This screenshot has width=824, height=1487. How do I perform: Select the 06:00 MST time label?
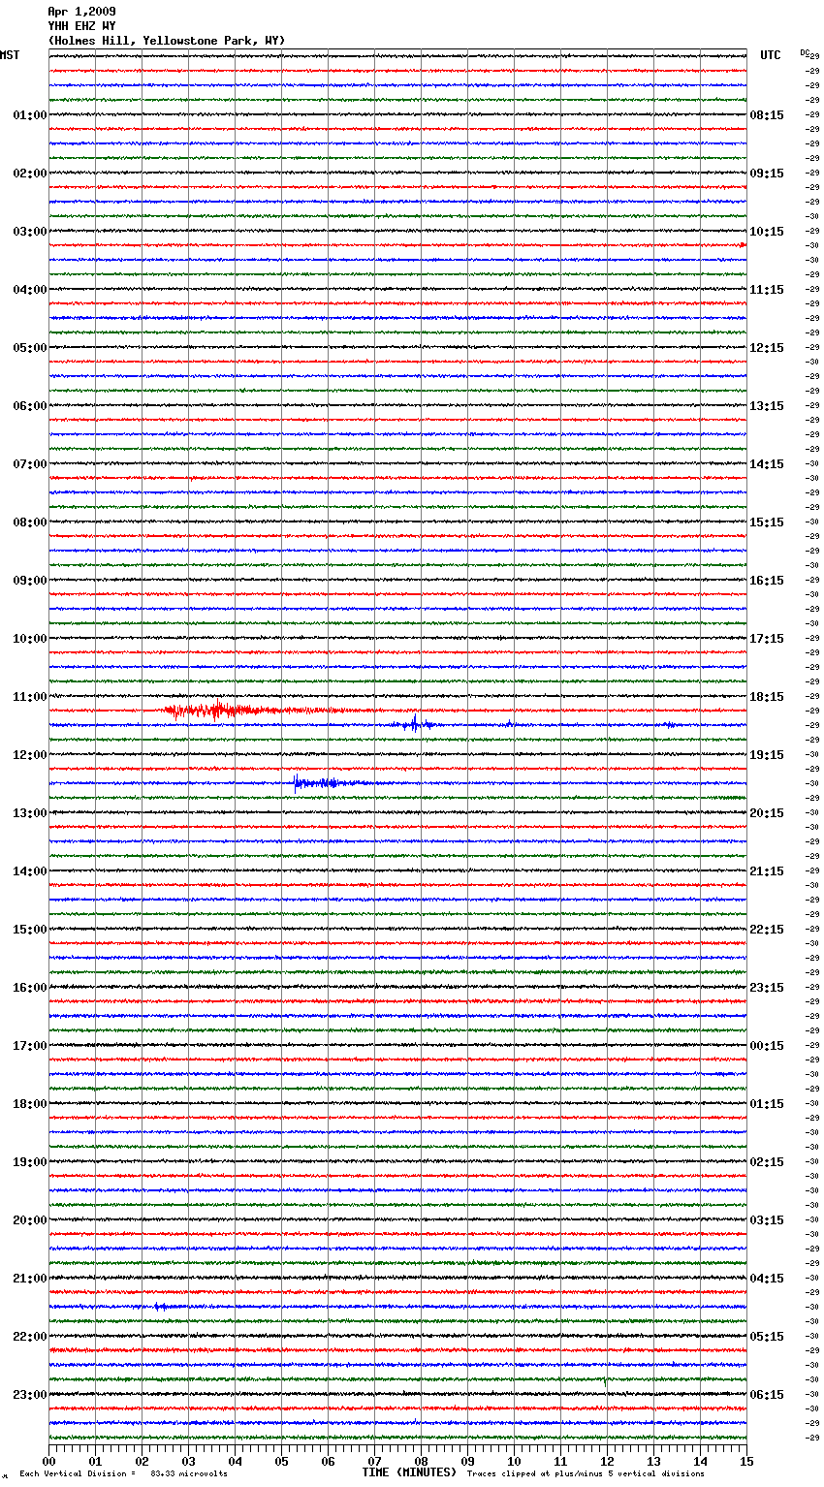pos(30,406)
